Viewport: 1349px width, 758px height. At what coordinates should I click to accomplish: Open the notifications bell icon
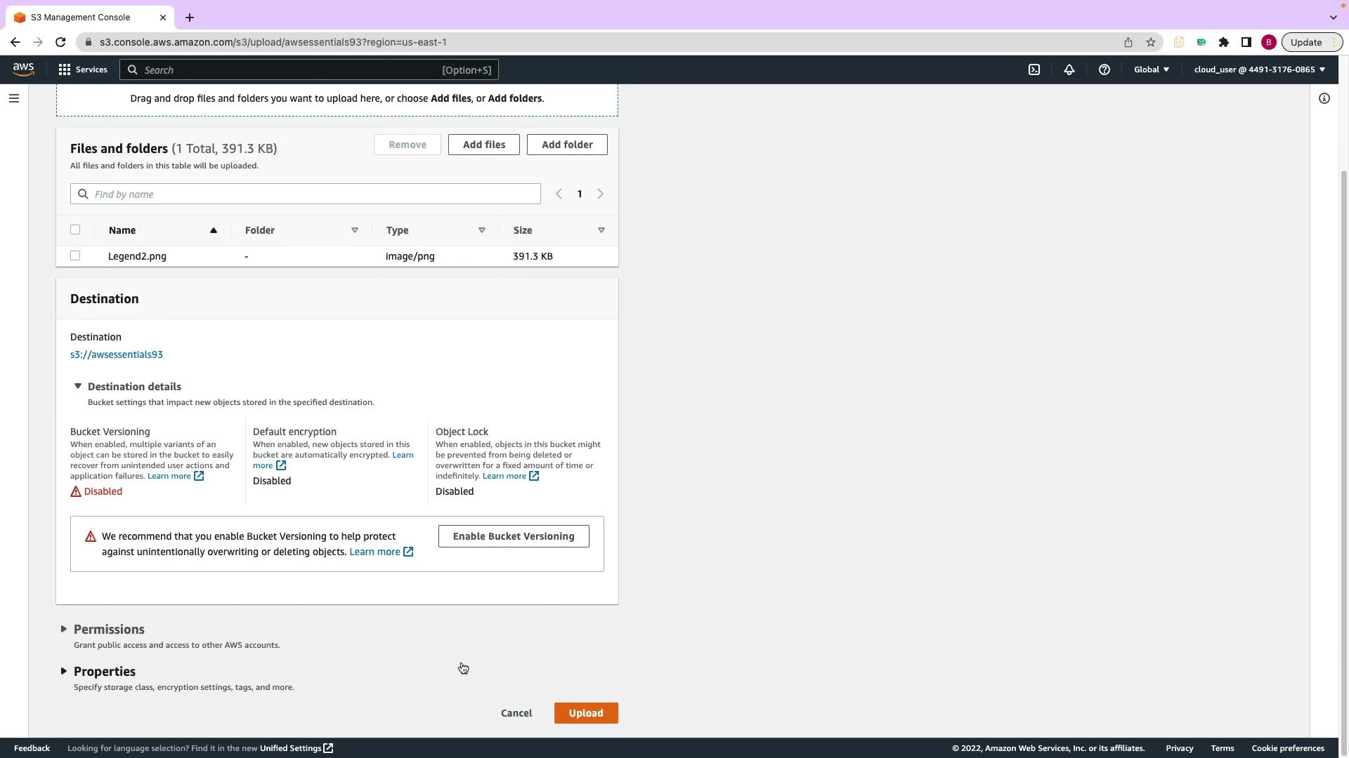click(1069, 69)
